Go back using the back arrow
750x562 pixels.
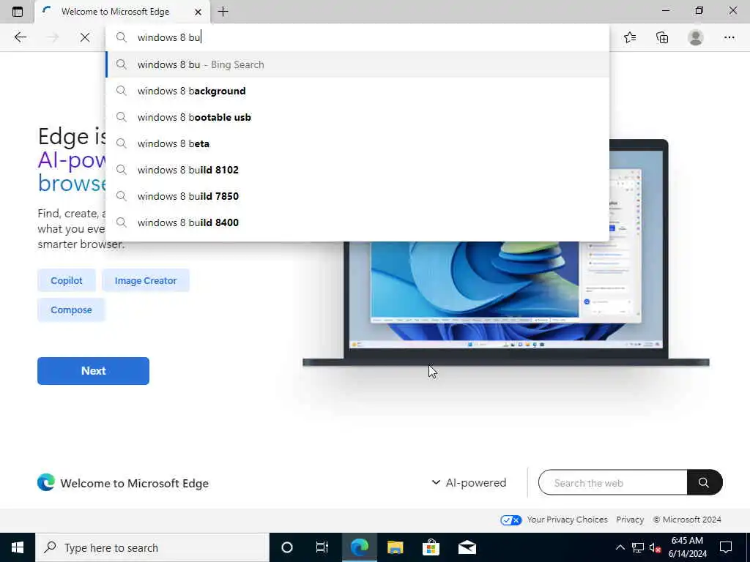(x=20, y=37)
